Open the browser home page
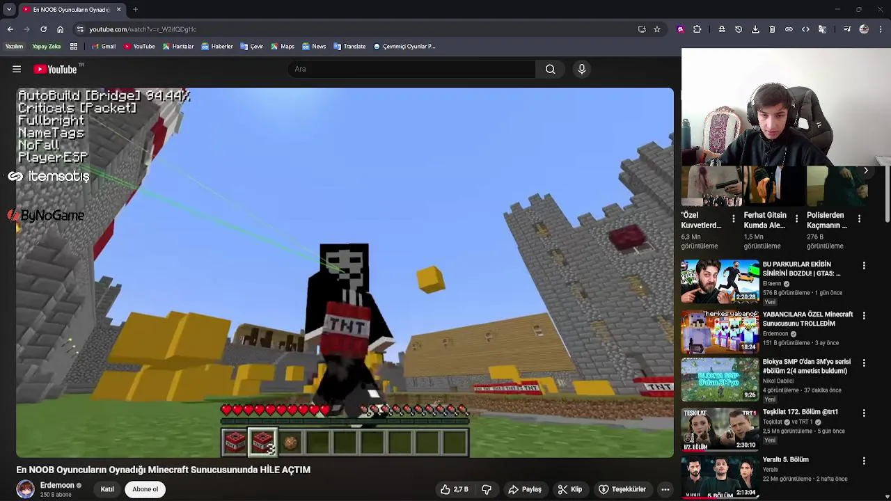 point(60,29)
